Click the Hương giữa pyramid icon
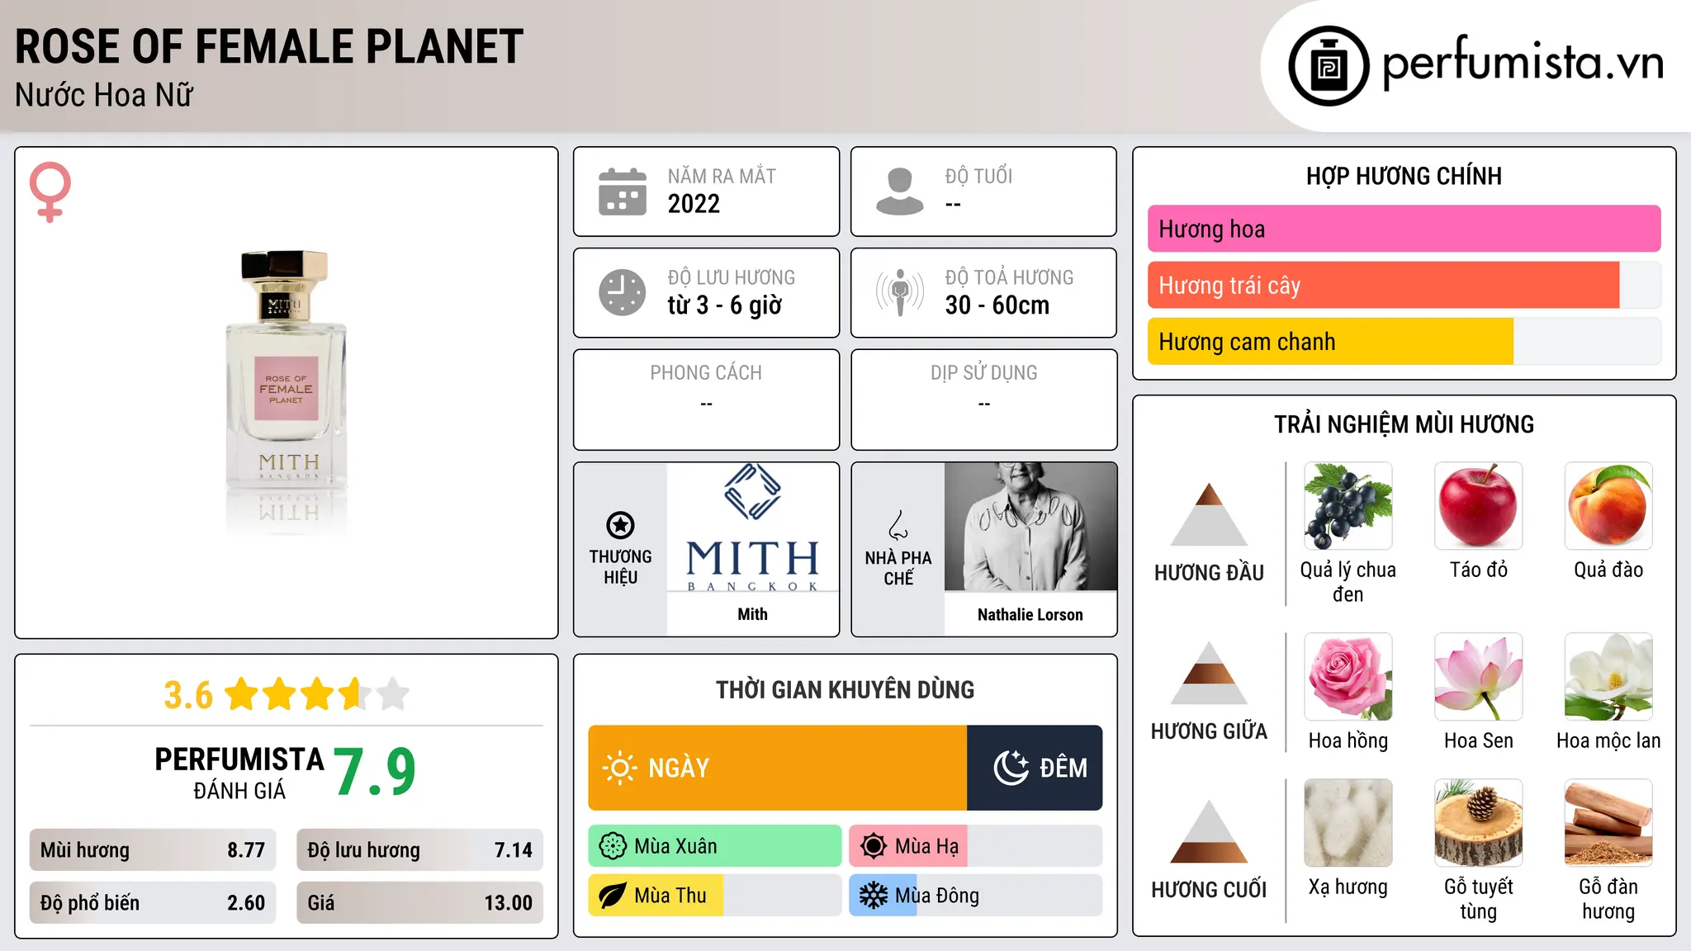 point(1210,673)
